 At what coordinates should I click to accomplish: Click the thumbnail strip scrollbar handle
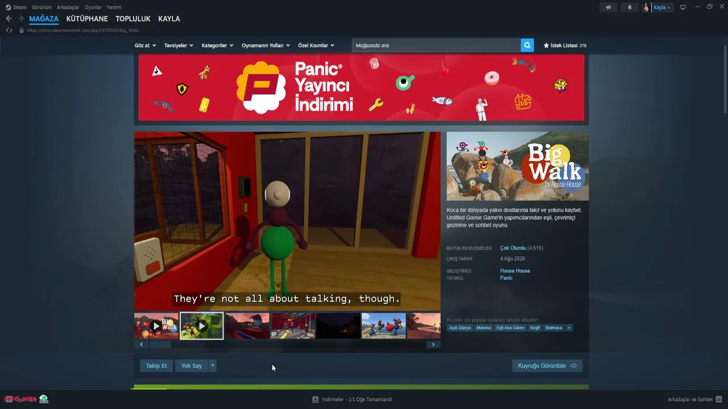(x=160, y=344)
